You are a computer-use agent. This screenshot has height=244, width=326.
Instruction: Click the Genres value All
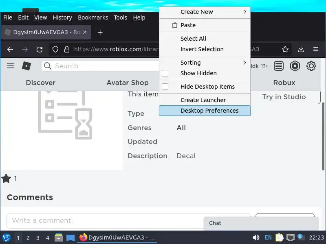[x=181, y=128]
